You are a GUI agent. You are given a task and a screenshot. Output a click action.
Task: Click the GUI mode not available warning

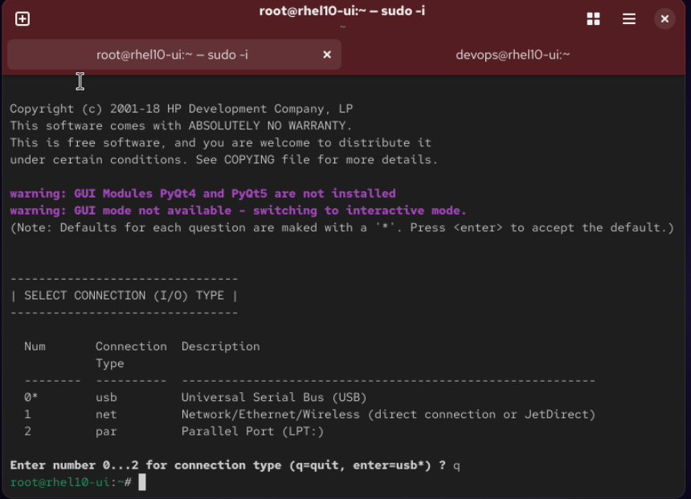pyautogui.click(x=238, y=211)
